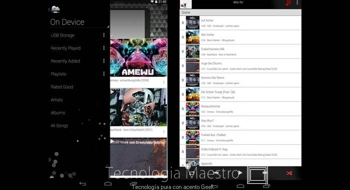Play the Gottes Werk und Creutzfelds Beitrag album

(112, 141)
